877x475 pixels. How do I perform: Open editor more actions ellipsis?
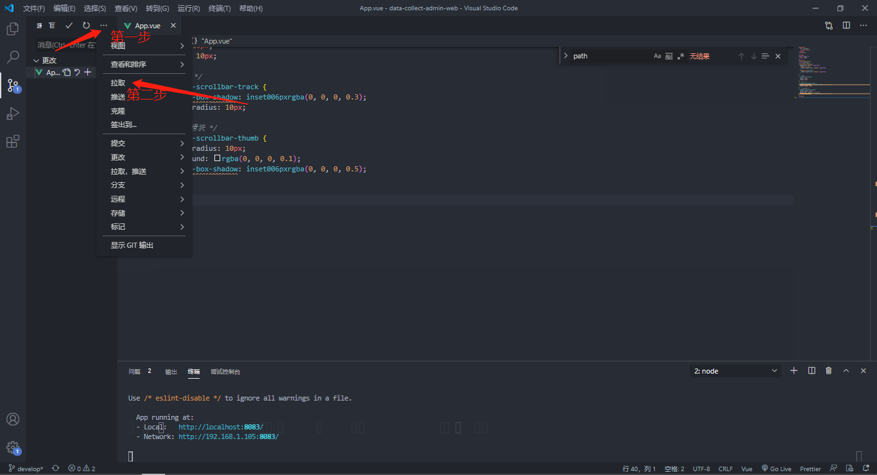click(864, 26)
